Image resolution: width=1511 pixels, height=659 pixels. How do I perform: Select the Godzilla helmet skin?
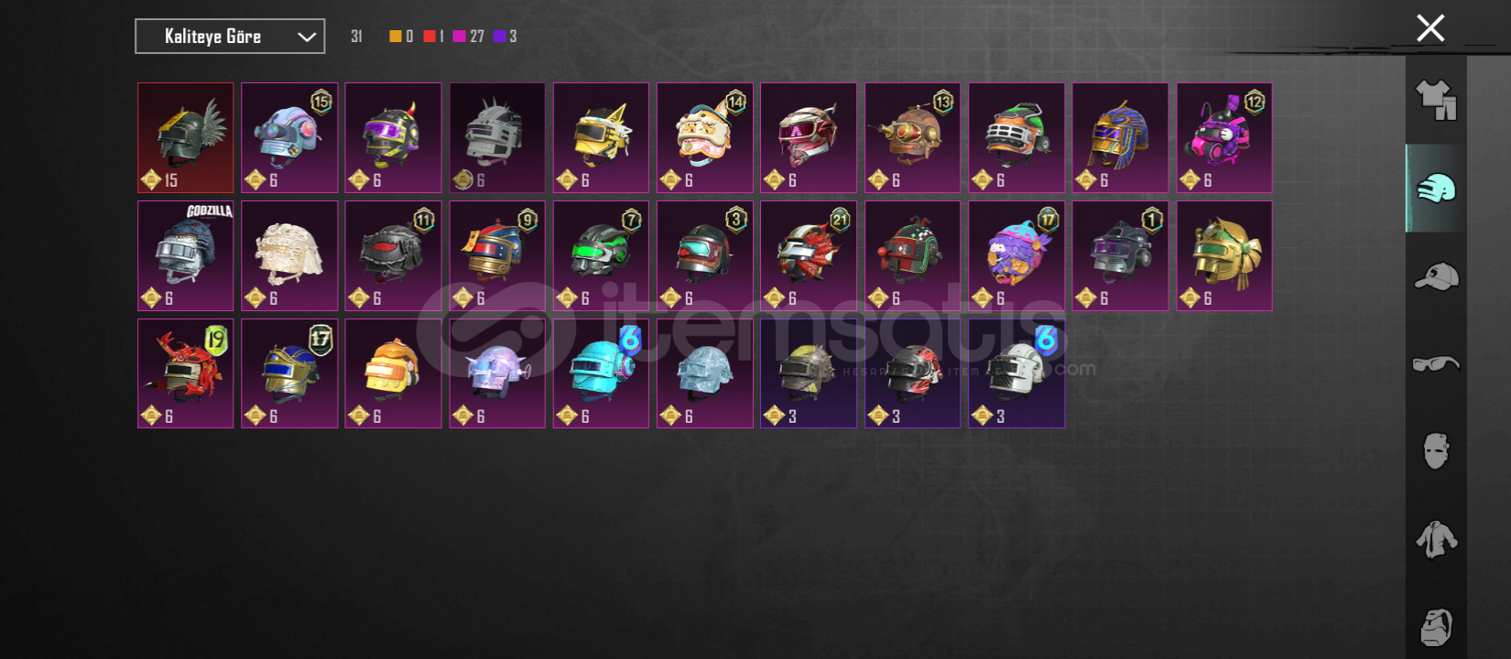pos(186,256)
